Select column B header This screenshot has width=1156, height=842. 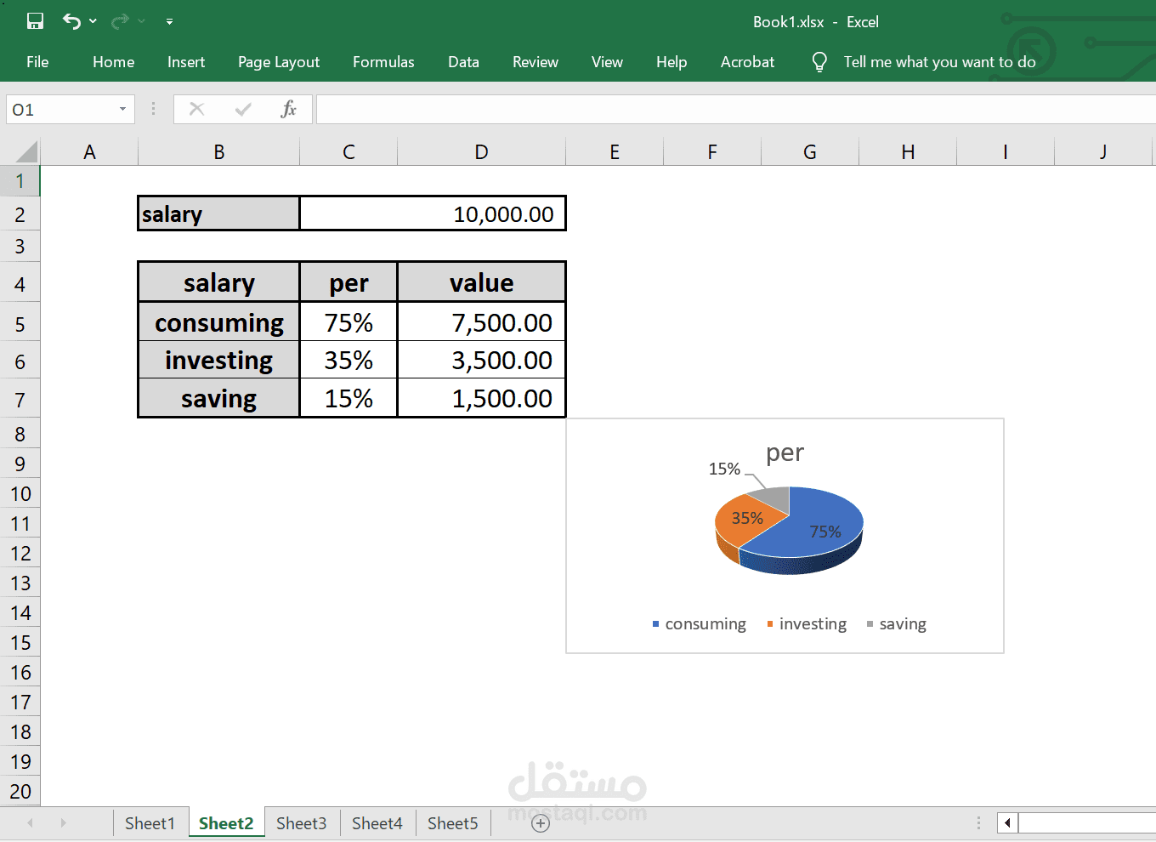coord(218,152)
